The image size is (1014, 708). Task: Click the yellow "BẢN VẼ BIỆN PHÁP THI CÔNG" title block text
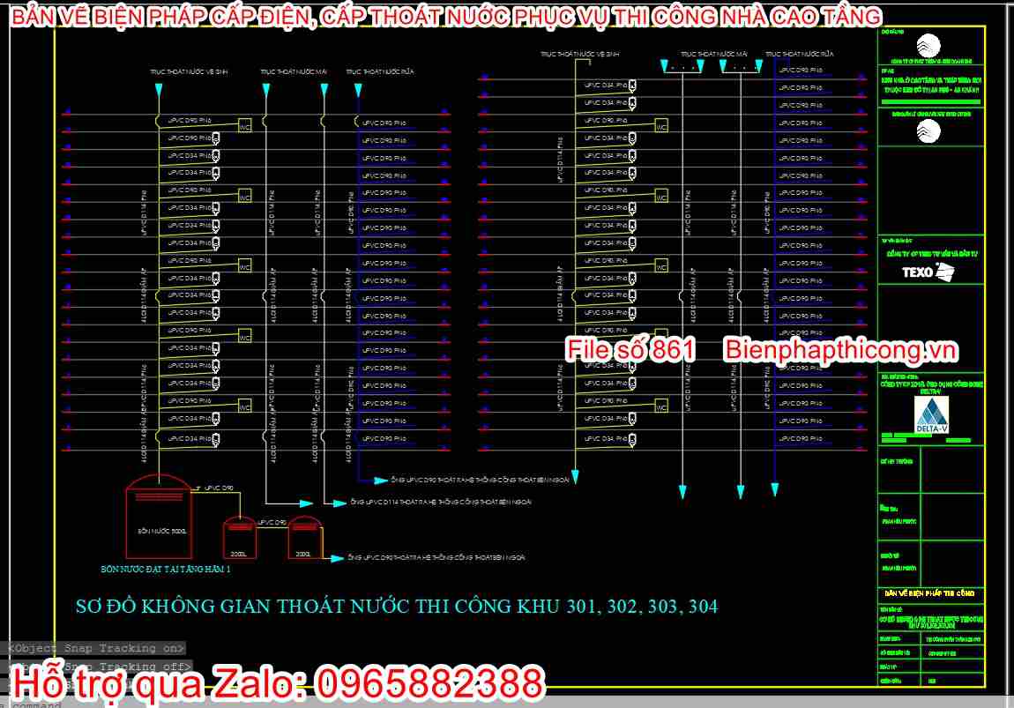[930, 592]
